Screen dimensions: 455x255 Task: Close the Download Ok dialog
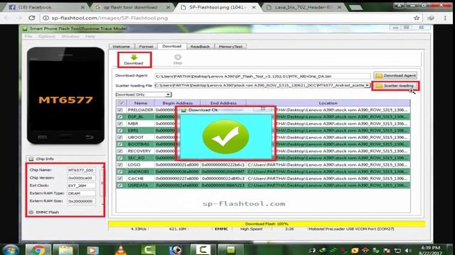click(x=263, y=110)
